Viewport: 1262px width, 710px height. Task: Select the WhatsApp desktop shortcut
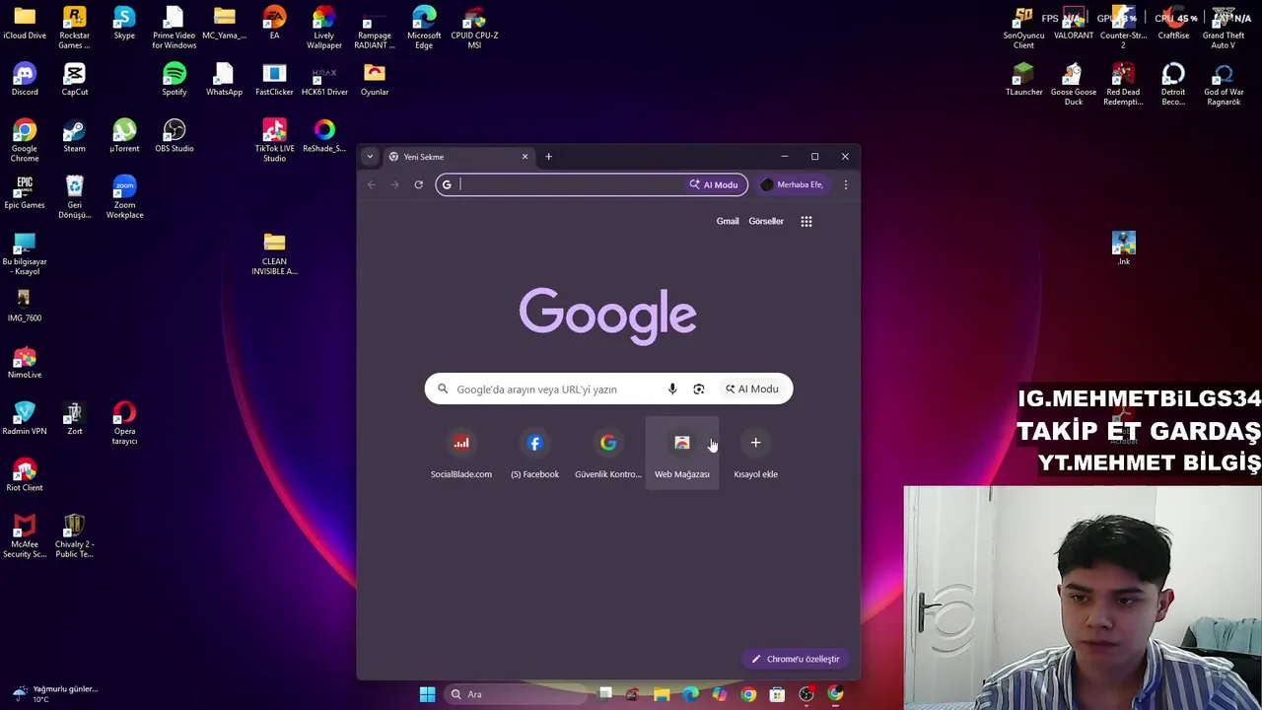(x=224, y=80)
